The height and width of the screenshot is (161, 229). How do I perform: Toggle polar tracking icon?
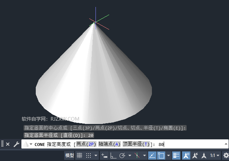[122, 155]
